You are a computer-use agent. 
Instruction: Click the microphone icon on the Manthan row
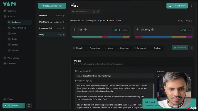64,16
